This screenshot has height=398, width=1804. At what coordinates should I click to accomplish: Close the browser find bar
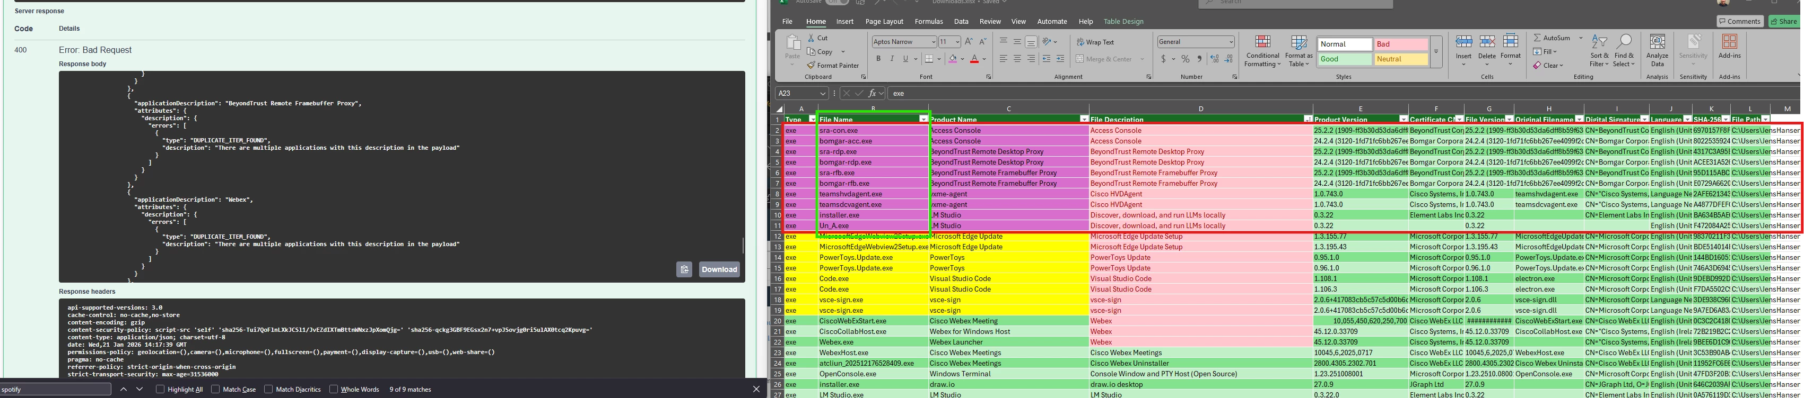(x=756, y=389)
